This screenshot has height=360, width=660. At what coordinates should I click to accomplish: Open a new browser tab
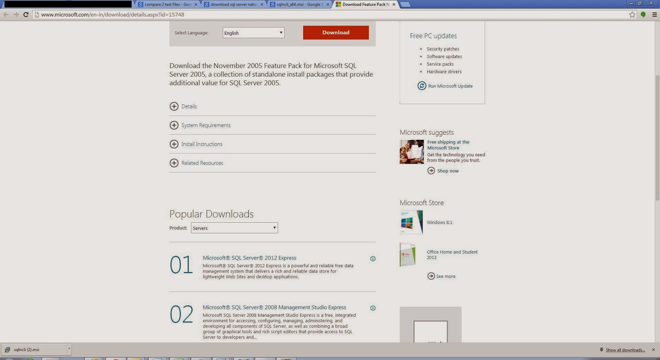tap(405, 5)
